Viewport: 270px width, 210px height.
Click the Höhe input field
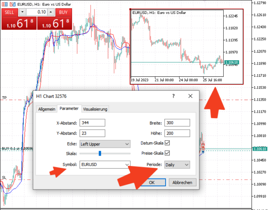(x=177, y=133)
